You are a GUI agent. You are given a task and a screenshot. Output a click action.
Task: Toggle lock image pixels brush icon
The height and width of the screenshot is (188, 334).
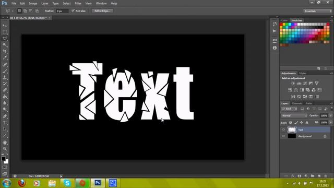[296, 123]
